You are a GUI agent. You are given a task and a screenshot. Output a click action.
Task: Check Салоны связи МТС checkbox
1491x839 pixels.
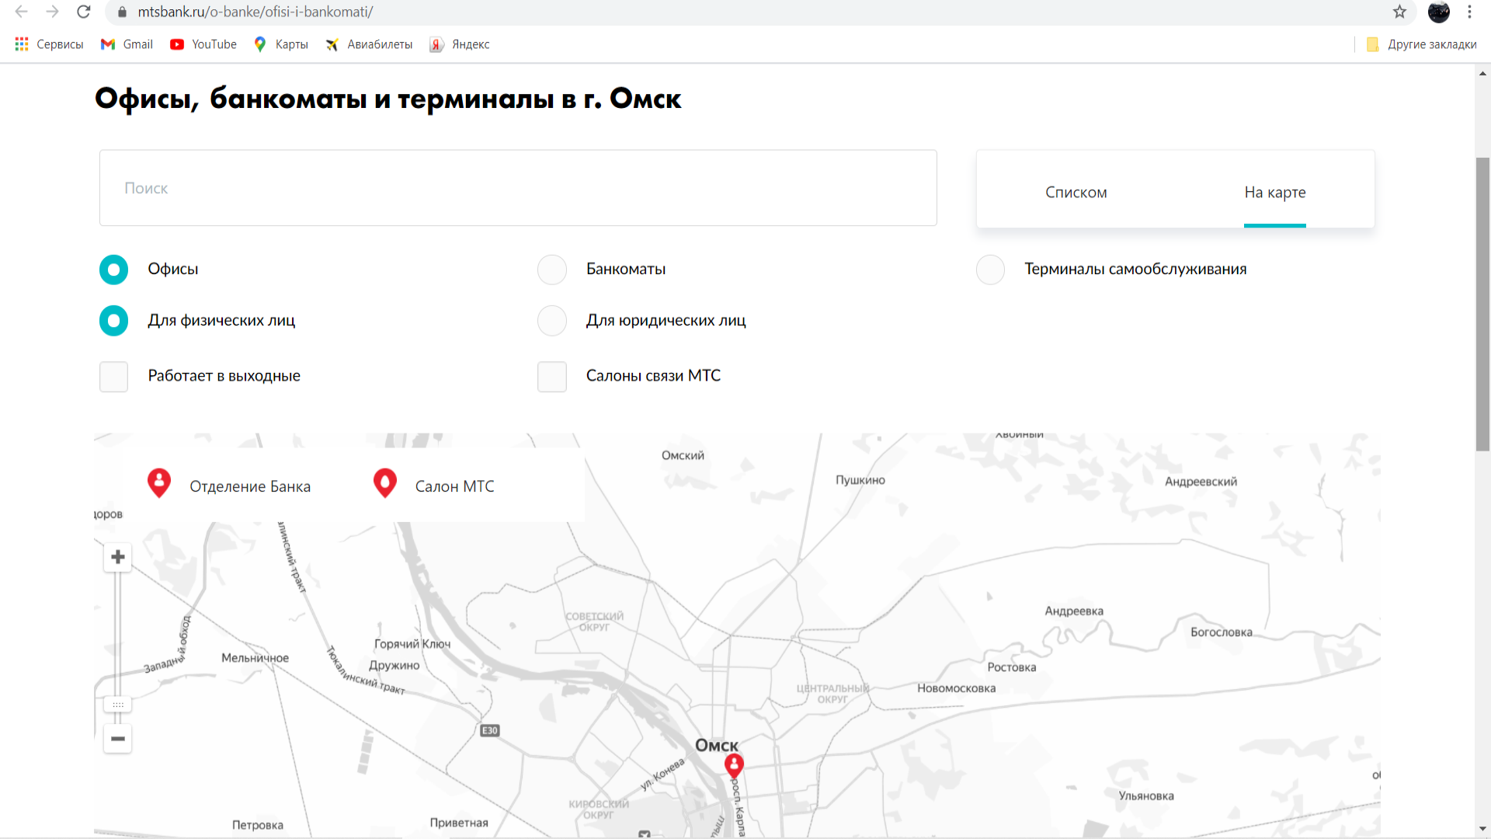tap(552, 377)
